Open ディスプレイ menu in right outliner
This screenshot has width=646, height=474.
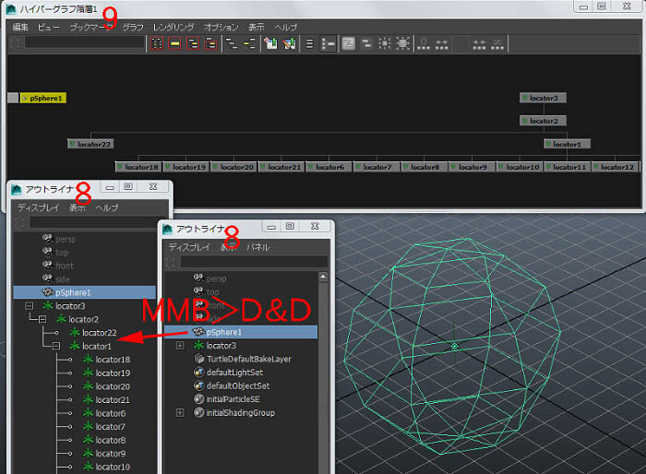[x=188, y=247]
